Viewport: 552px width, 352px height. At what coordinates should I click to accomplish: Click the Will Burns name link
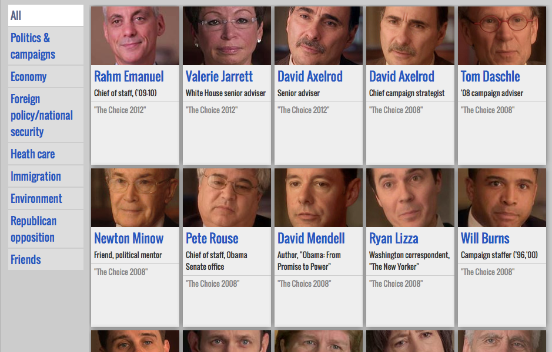(485, 239)
